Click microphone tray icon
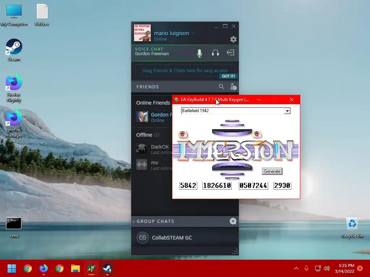This screenshot has width=370, height=277. tap(306, 268)
